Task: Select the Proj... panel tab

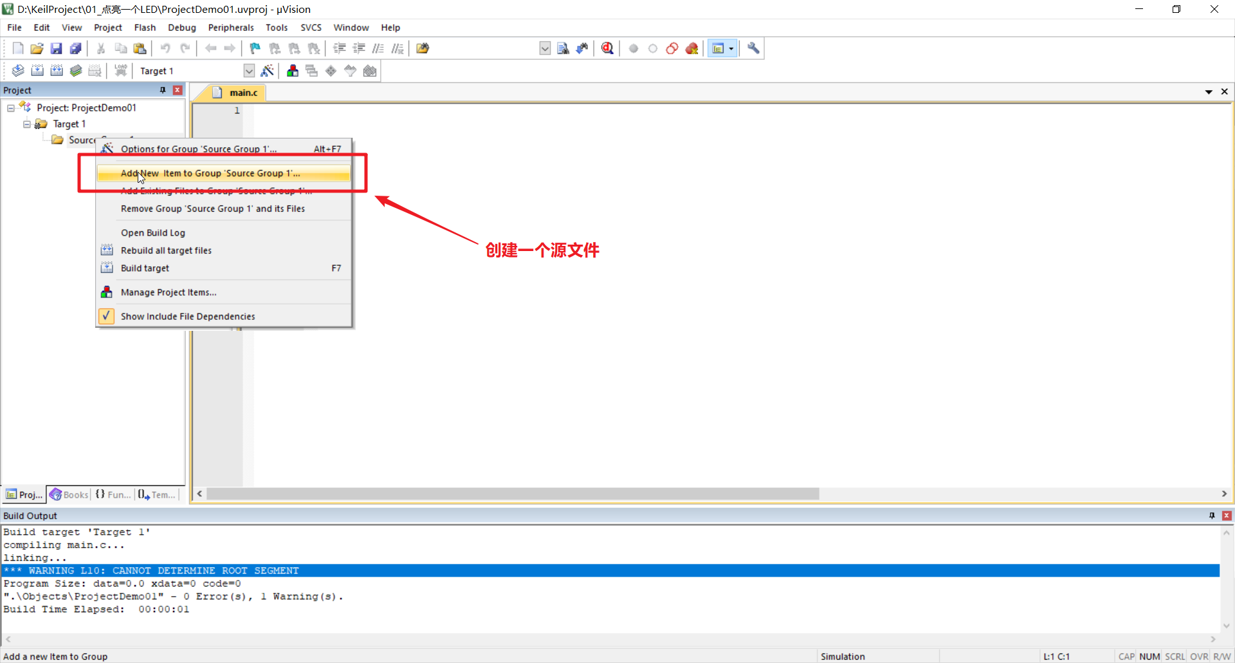Action: (24, 494)
